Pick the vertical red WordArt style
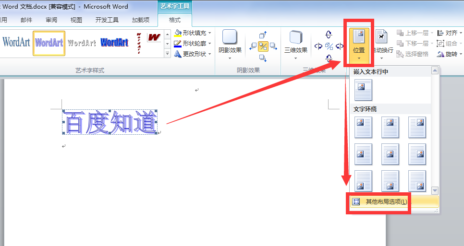Image resolution: width=464 pixels, height=246 pixels. click(139, 43)
